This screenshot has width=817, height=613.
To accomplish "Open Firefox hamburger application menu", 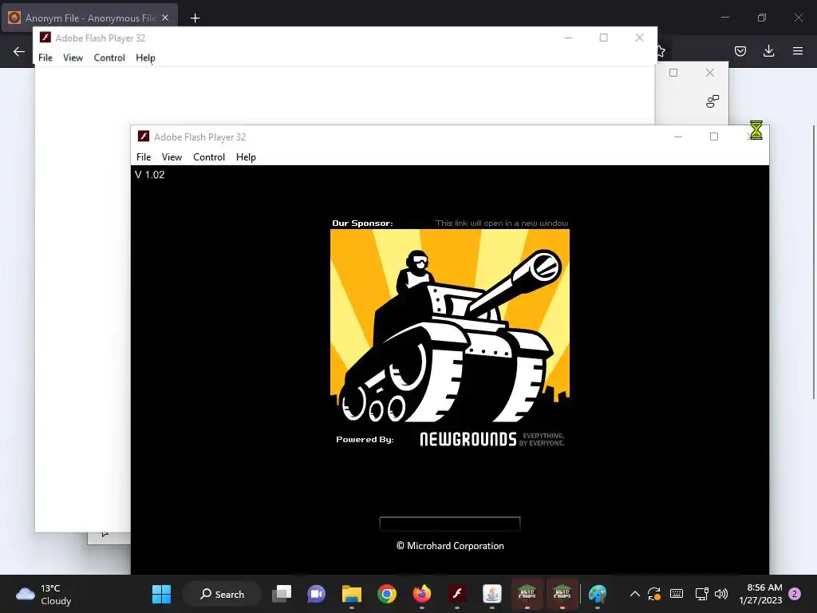I will pos(798,51).
